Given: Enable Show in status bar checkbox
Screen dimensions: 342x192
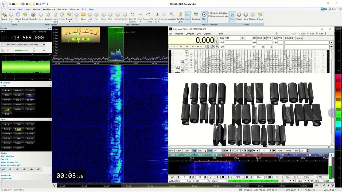Looking at the screenshot, I should click(210, 13).
